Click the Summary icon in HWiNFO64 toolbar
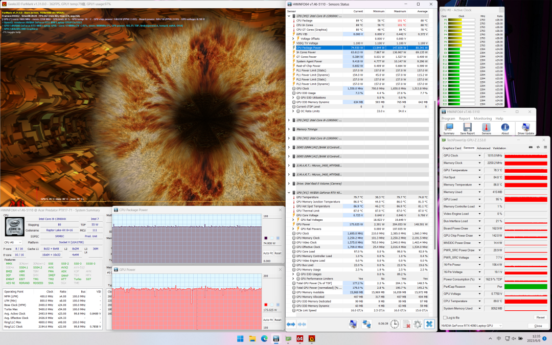 449,127
